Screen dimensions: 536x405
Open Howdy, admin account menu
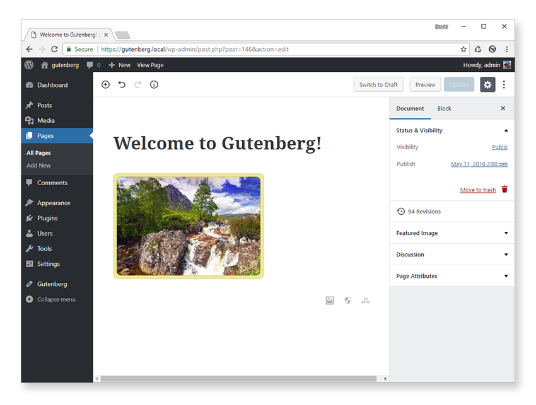click(x=487, y=65)
